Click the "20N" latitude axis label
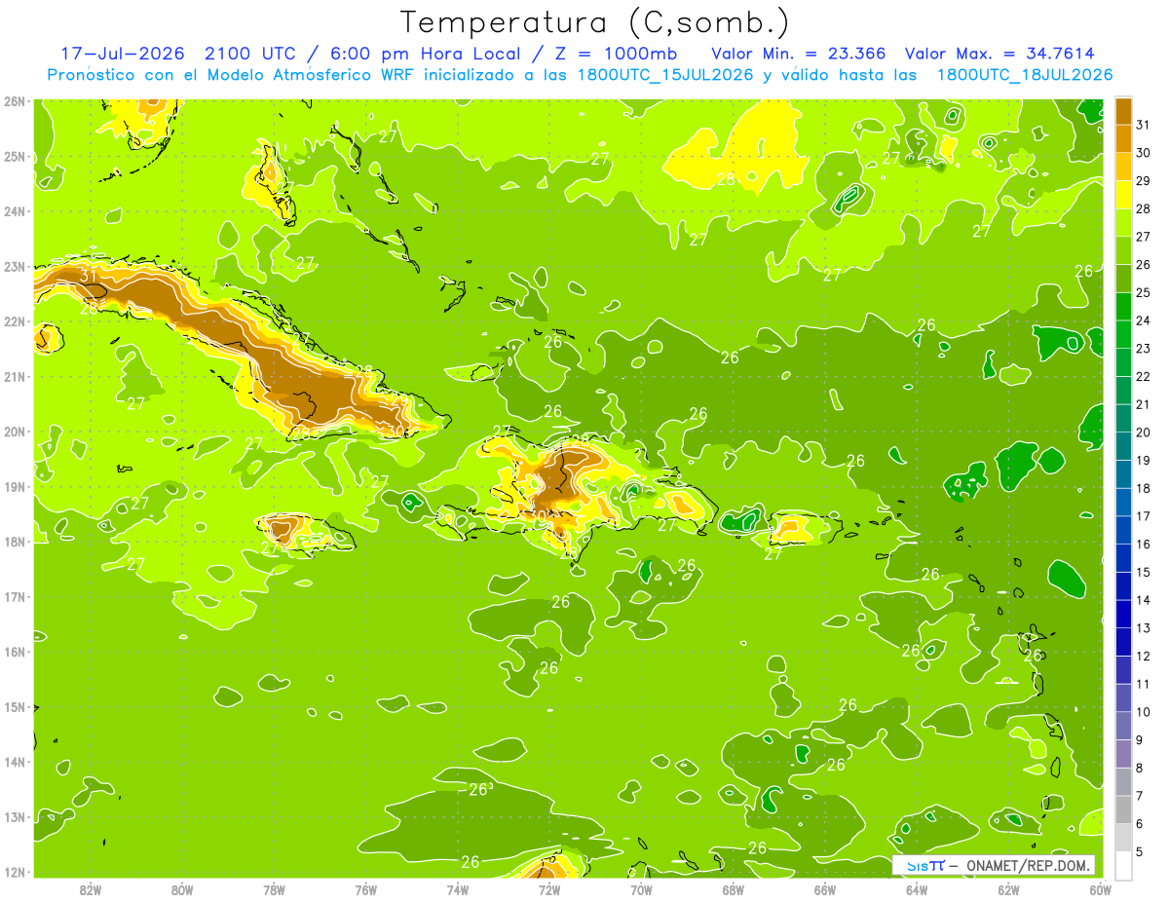 15,432
